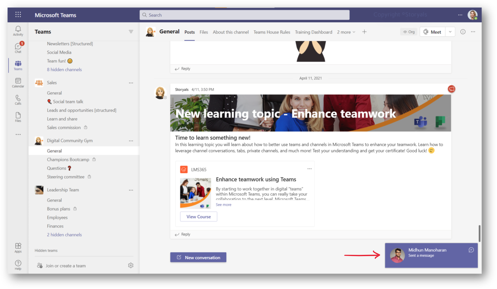Screen dimensions: 497x289
Task: Open Chat from the sidebar
Action: (x=18, y=48)
